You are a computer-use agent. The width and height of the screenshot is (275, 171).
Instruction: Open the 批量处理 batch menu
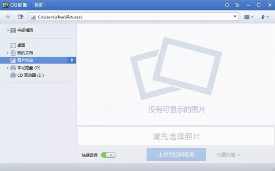pos(229,155)
